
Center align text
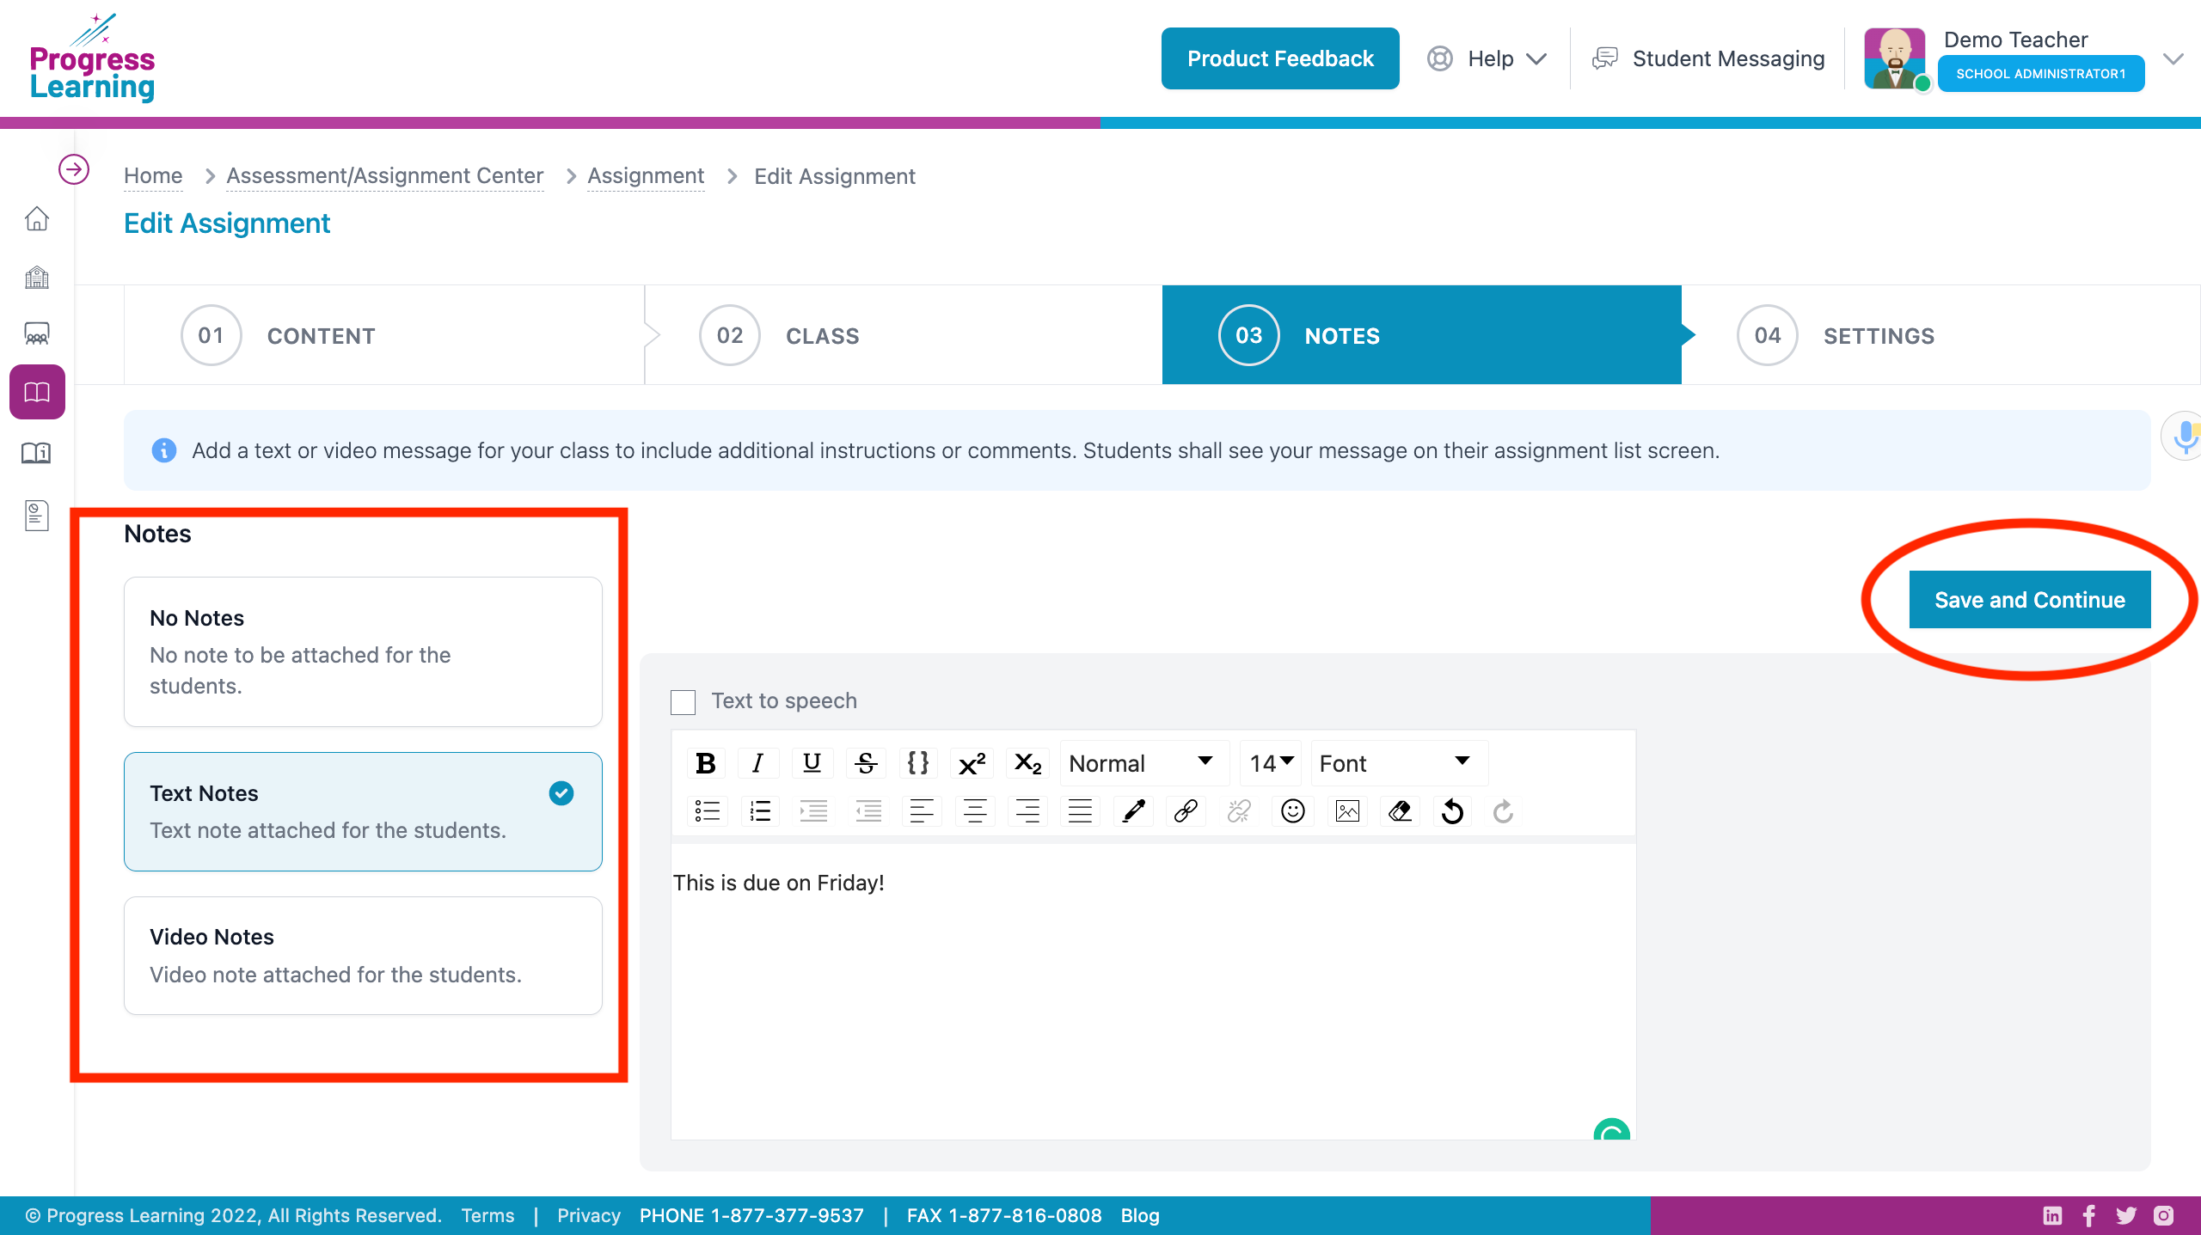975,810
